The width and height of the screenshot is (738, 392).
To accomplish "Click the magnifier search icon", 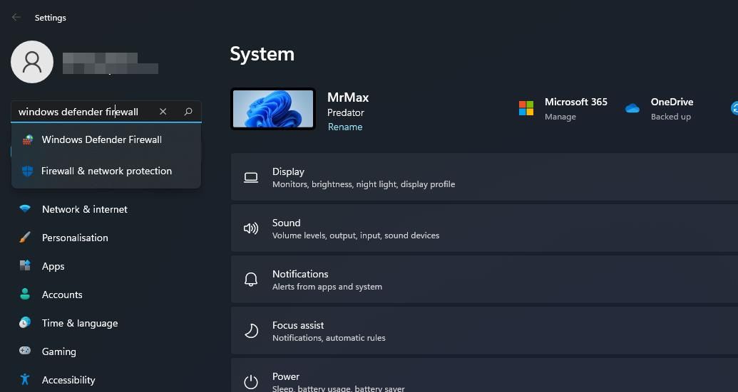I will tap(188, 112).
